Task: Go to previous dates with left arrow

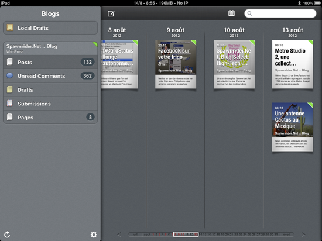Action: [119, 234]
